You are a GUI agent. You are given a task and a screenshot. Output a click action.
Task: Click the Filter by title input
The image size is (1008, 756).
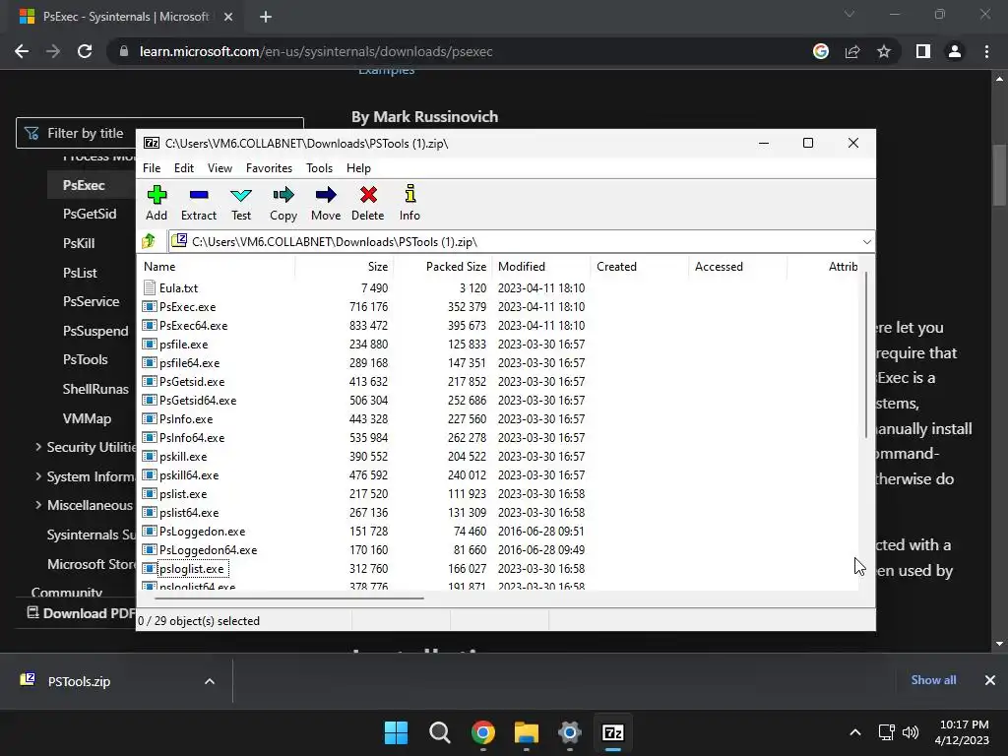coord(160,133)
